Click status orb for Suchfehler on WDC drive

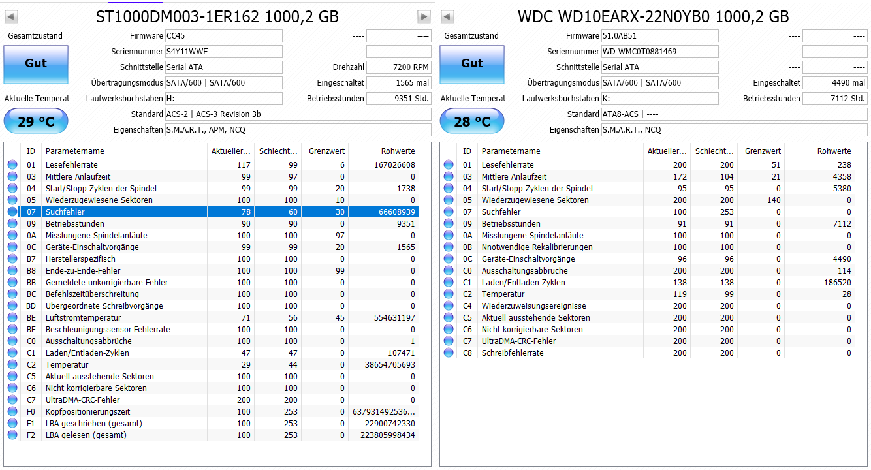point(449,212)
